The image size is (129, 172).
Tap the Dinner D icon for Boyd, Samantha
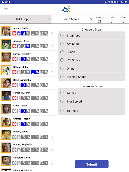point(42,85)
